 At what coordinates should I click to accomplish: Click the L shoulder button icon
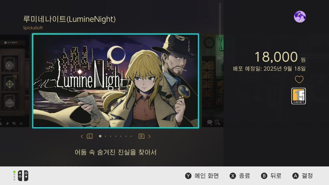coord(90,136)
